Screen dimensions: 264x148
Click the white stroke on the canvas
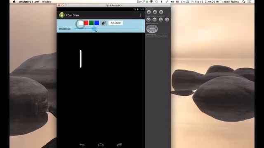tap(81, 59)
